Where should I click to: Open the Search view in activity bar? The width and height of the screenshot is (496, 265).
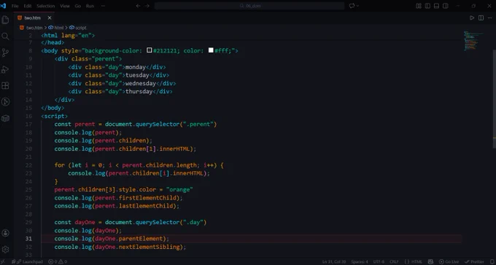coord(5,36)
